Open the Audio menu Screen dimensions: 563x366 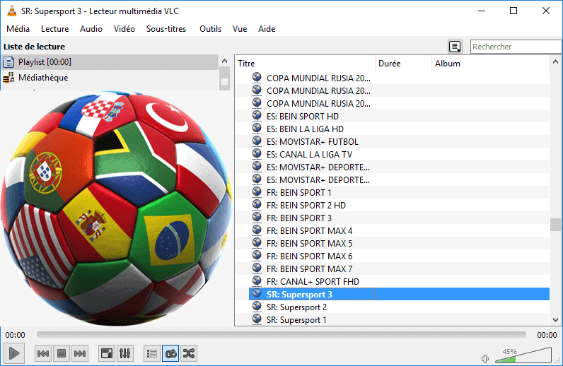91,29
